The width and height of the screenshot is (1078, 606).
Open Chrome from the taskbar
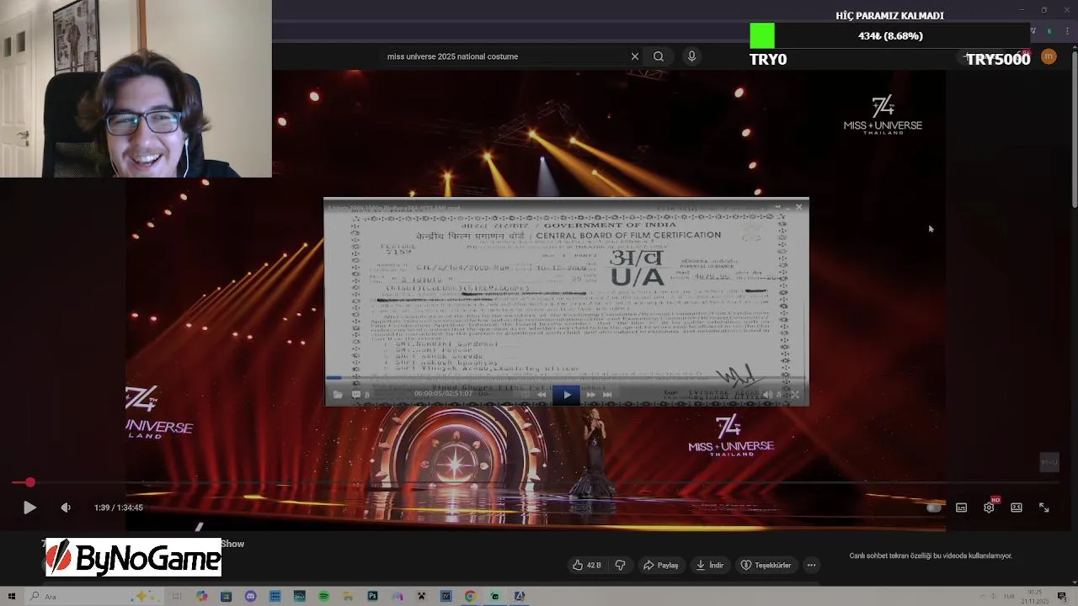(470, 596)
